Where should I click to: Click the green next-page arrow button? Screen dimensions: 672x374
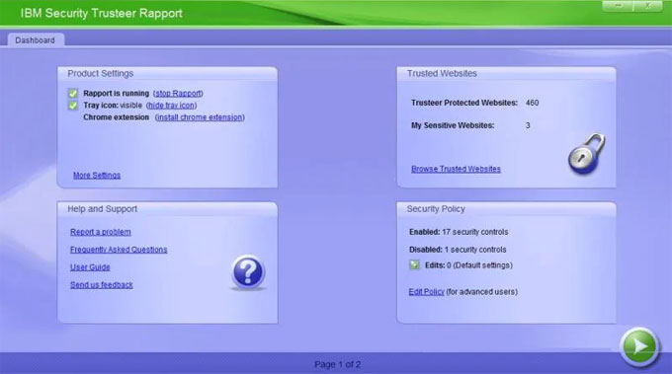point(639,346)
